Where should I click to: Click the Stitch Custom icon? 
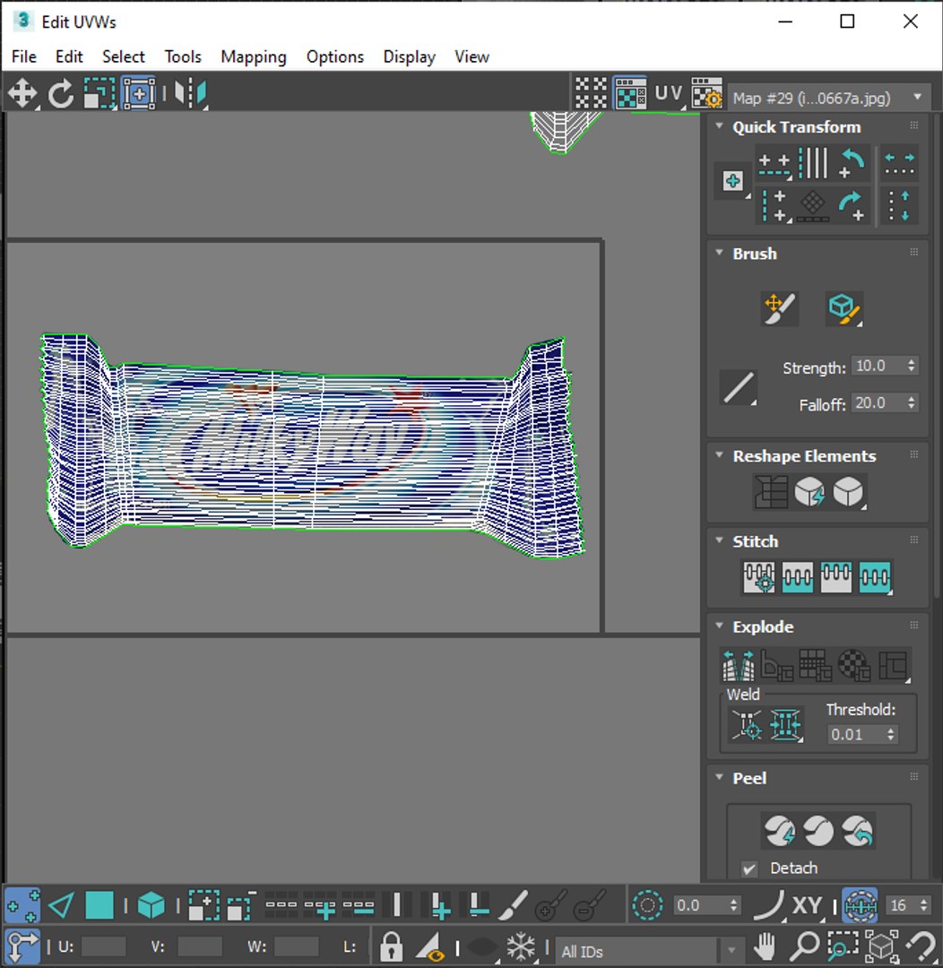(875, 577)
